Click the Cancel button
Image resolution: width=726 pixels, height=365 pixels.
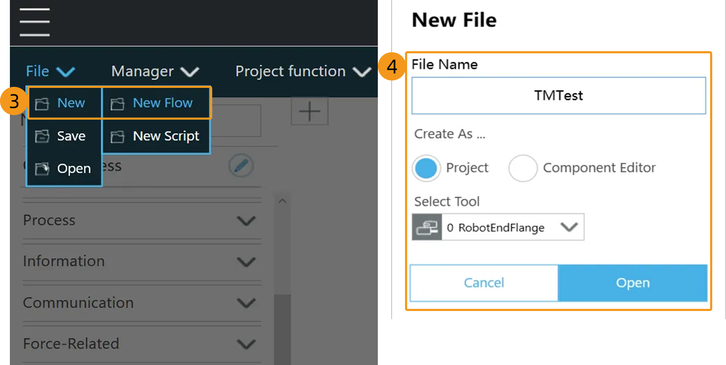tap(484, 283)
